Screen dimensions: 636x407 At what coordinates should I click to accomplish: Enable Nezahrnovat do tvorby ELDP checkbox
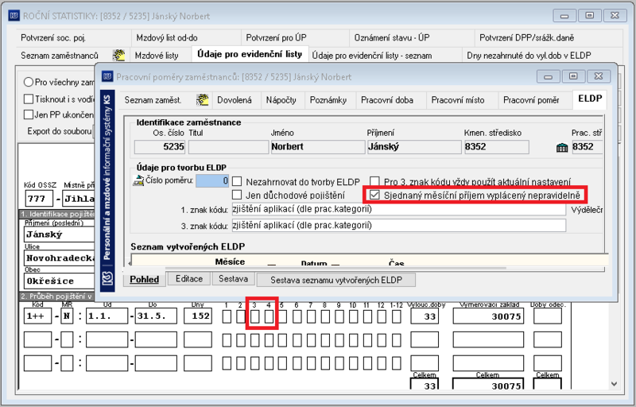point(236,181)
